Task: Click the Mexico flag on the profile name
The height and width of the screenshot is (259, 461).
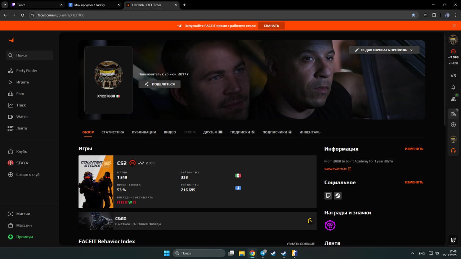Action: tap(118, 96)
